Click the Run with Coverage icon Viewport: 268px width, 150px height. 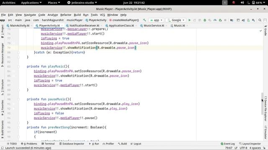(210, 20)
